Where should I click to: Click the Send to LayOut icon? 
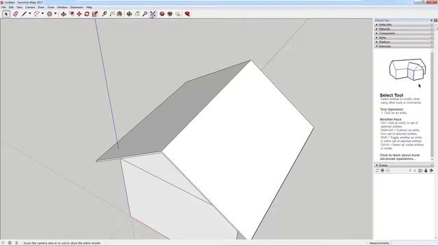[178, 14]
